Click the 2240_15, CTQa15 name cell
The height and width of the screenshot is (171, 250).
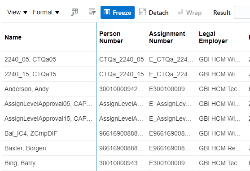point(49,74)
